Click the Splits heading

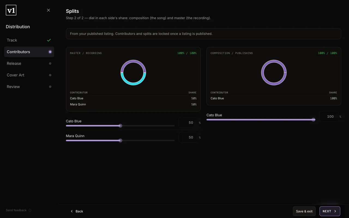73,11
